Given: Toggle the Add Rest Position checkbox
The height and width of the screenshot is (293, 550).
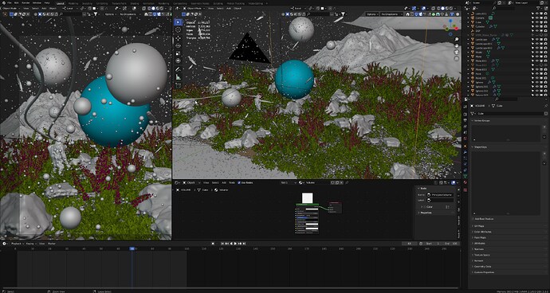Looking at the screenshot, I should point(473,219).
